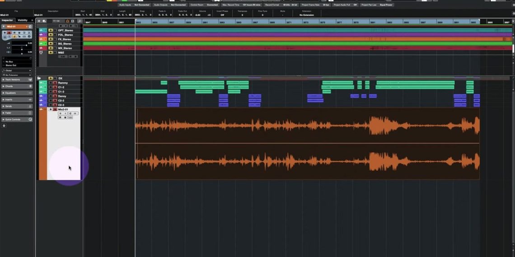Image resolution: width=515 pixels, height=257 pixels.
Task: Click the DX folder track icon
Action: coord(39,78)
